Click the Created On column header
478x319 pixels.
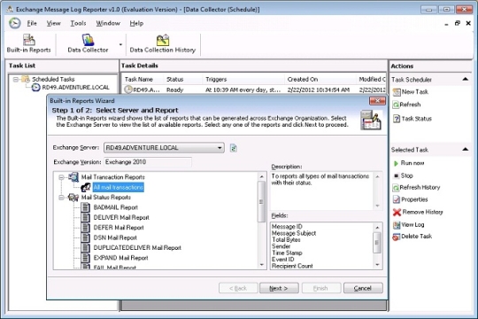[x=320, y=80]
